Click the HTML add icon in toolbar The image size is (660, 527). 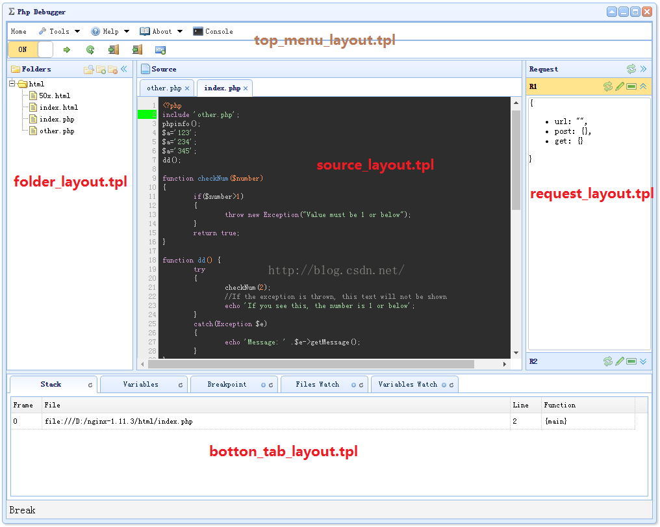[x=160, y=50]
